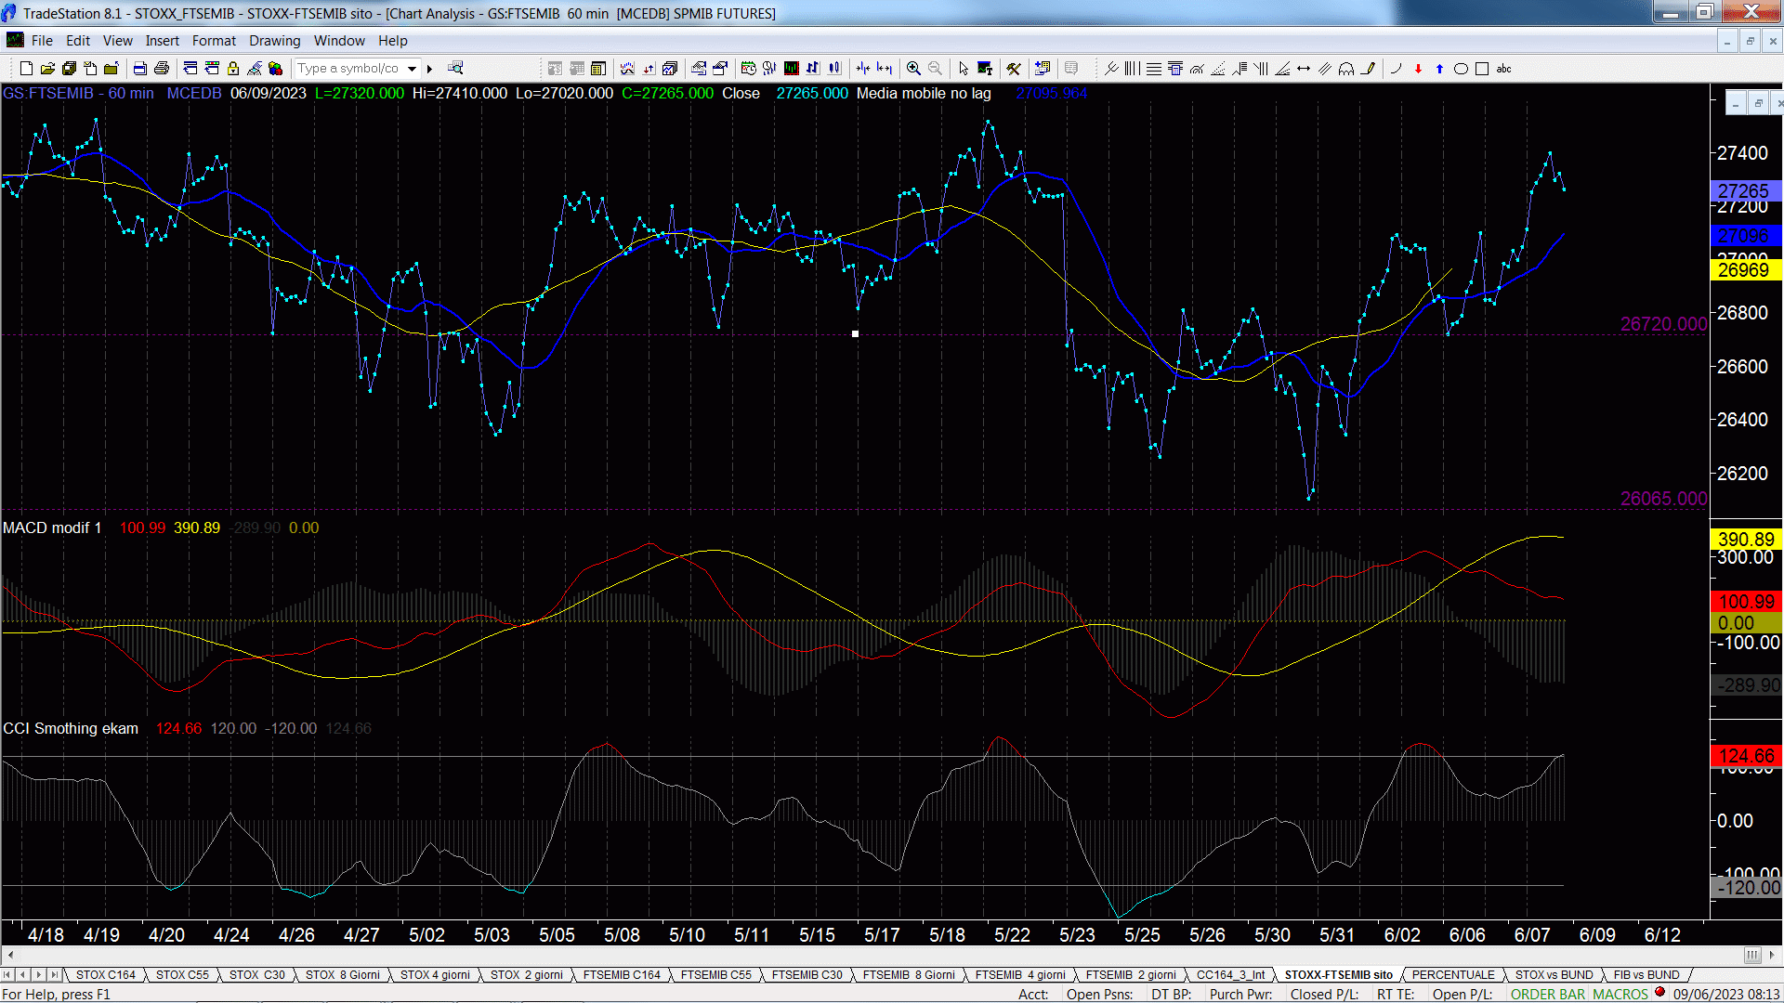Select the parallel lines drawing tool
1784x1003 pixels.
[1325, 68]
